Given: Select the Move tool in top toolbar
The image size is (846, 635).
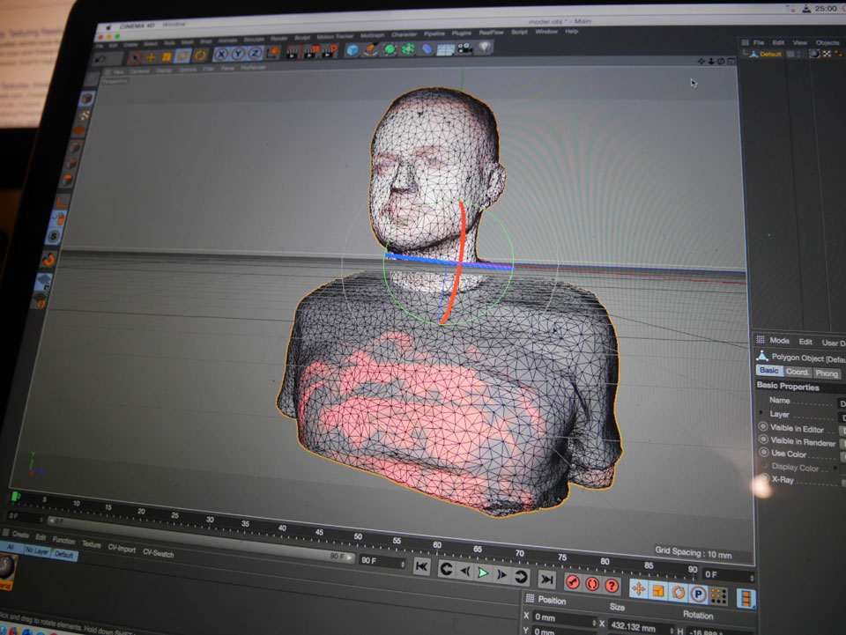Looking at the screenshot, I should (151, 56).
